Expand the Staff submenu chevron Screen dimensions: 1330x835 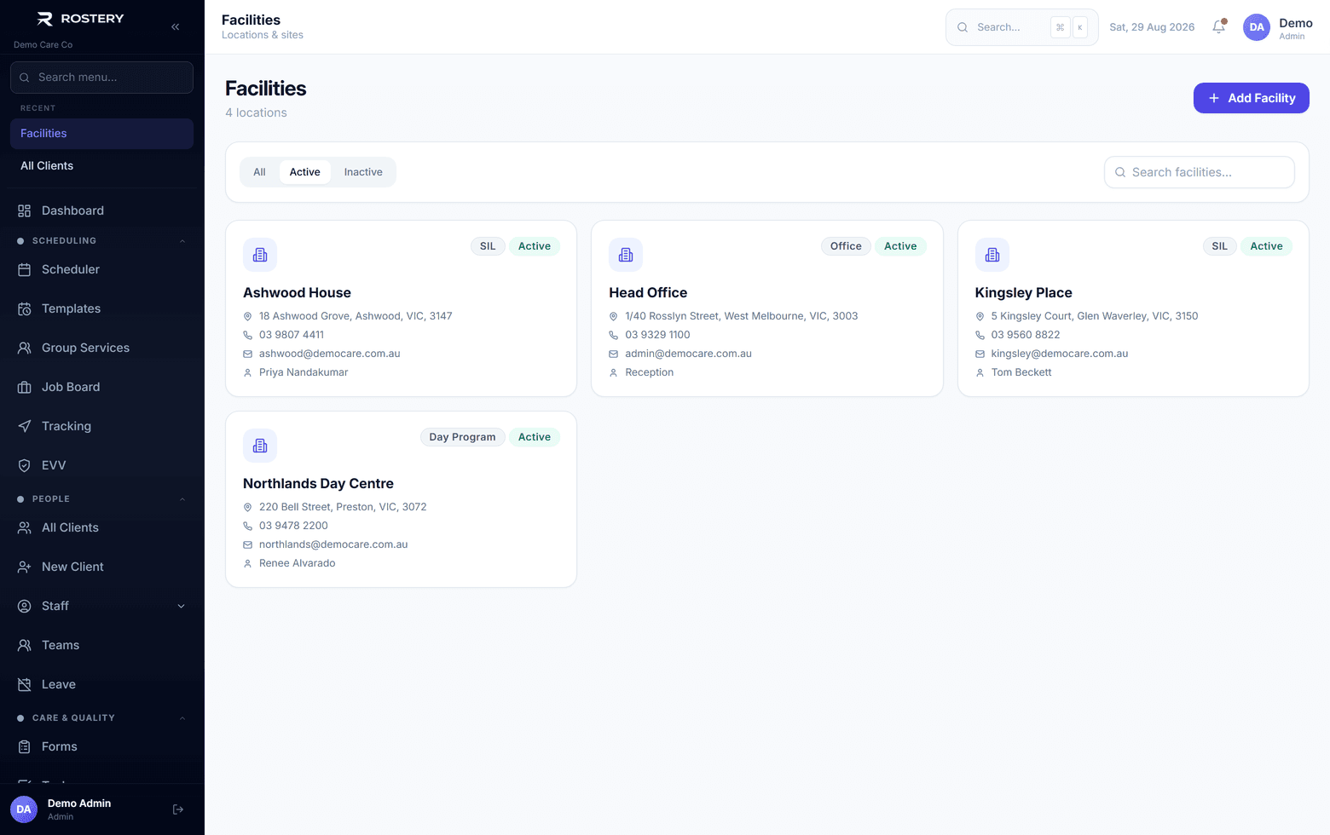point(181,606)
